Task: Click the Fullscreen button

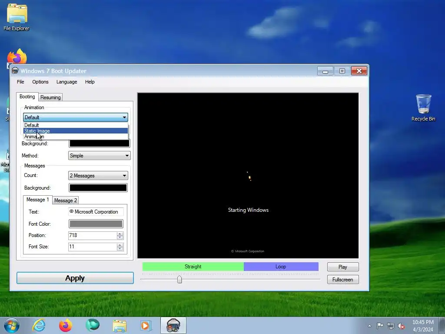Action: (343, 280)
